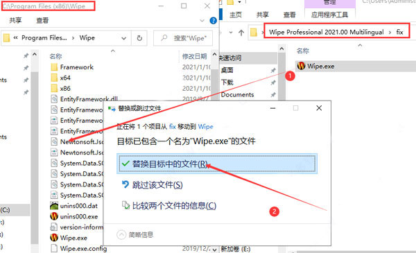Minimize the 替换或跳过文件 dialog
This screenshot has width=416, height=253.
click(x=272, y=108)
